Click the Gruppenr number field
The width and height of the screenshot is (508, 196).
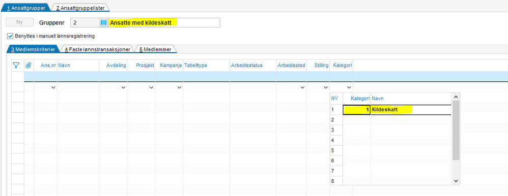point(85,23)
